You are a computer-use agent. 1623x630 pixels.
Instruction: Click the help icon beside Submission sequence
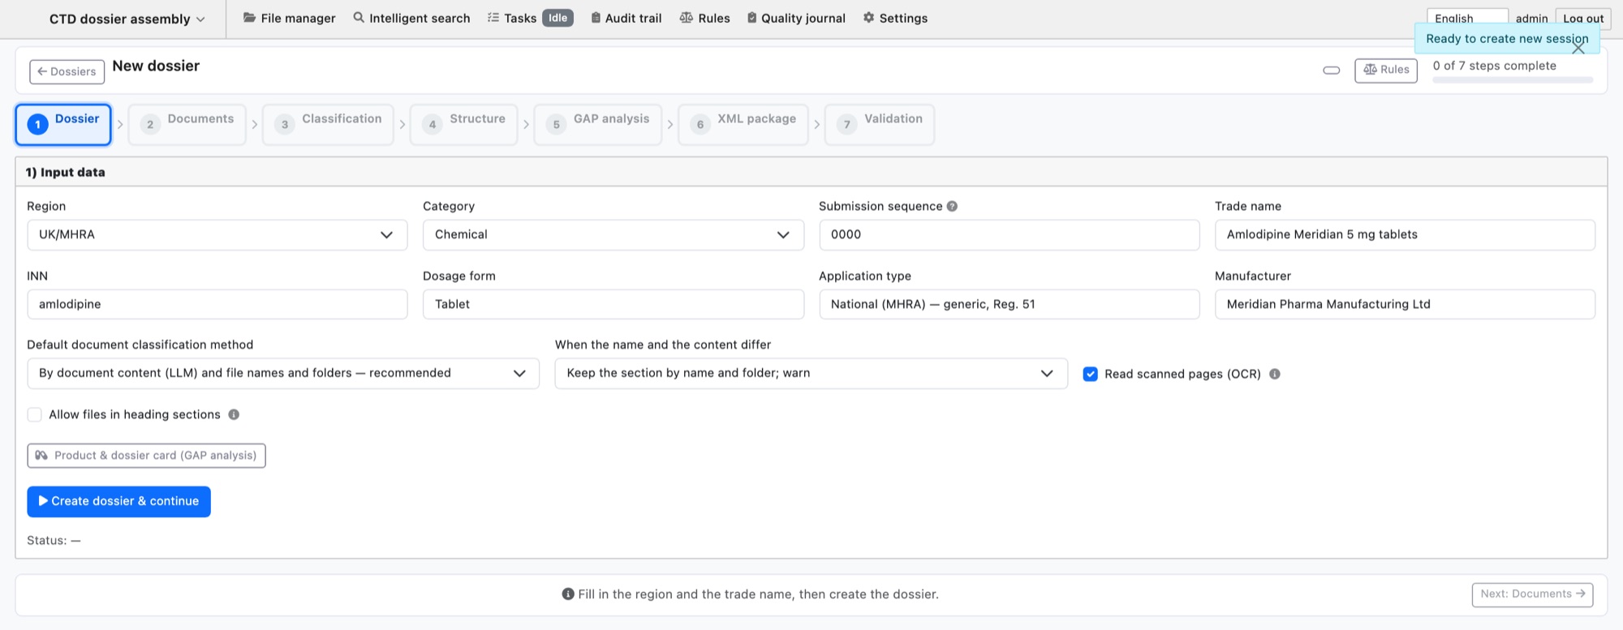click(952, 206)
